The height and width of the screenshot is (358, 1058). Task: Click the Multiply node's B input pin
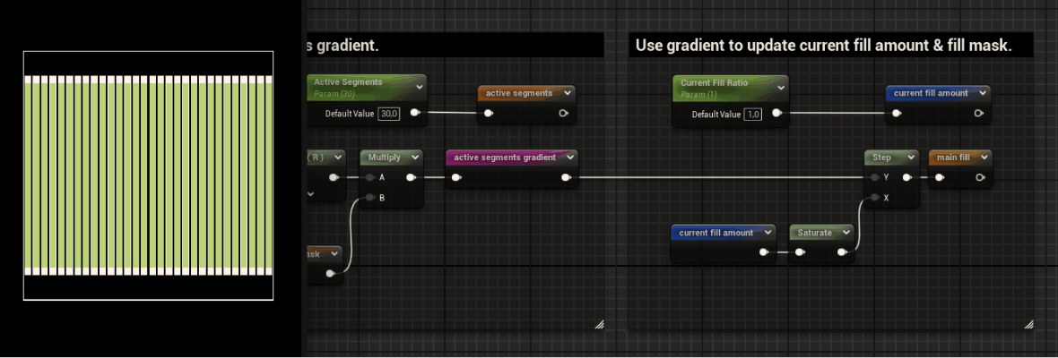click(x=369, y=197)
